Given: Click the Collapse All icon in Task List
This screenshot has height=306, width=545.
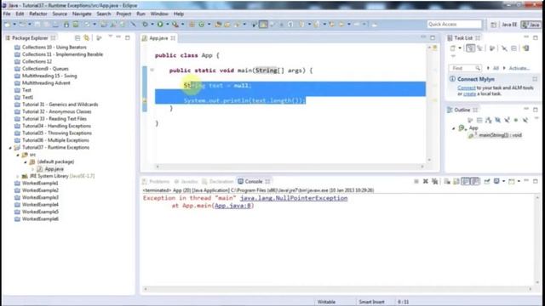Looking at the screenshot, I should pyautogui.click(x=514, y=48).
